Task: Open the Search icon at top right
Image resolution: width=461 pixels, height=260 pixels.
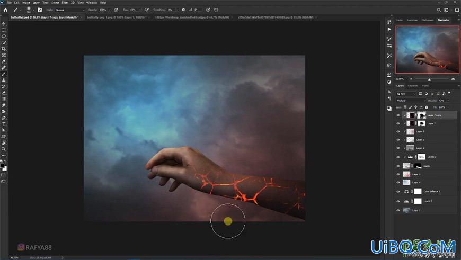Action: [439, 10]
